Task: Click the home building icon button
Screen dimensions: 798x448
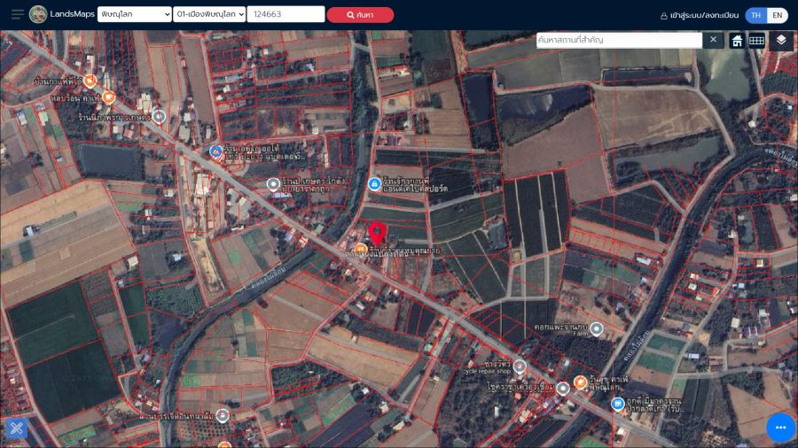Action: coord(737,40)
